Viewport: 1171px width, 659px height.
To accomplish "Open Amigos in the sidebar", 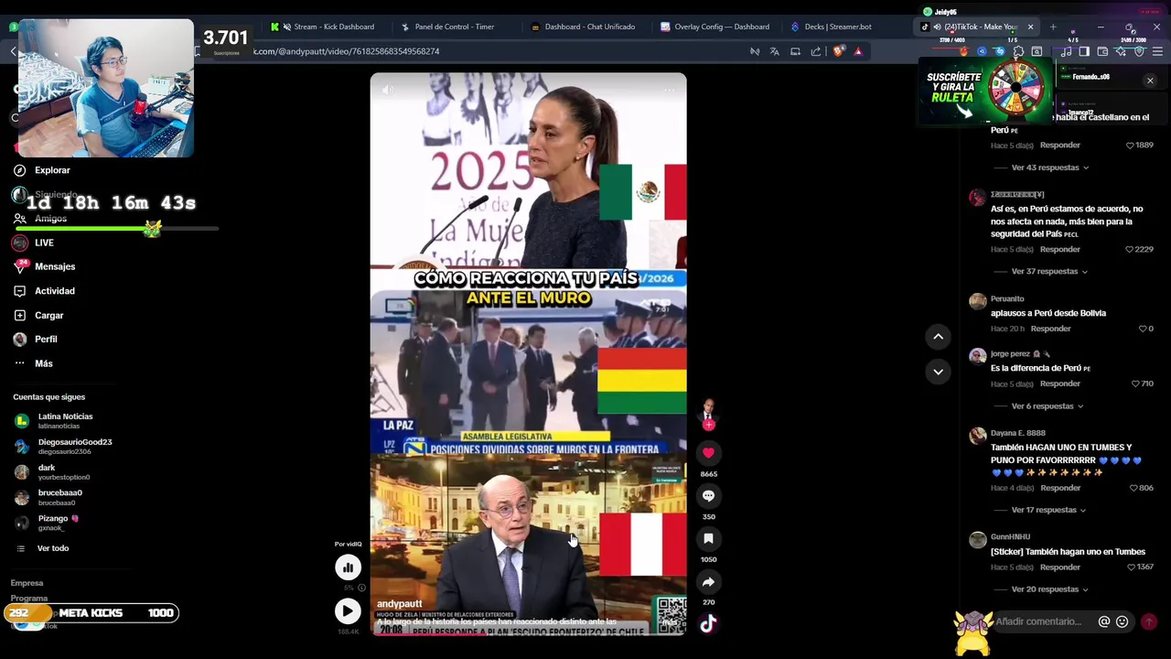I will click(x=50, y=219).
